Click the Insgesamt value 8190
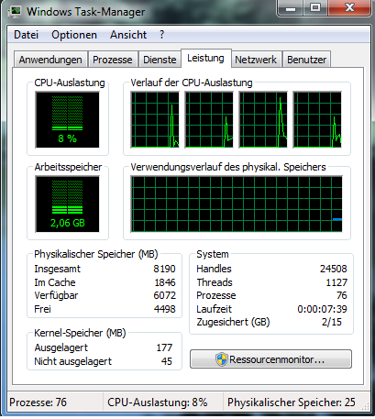The height and width of the screenshot is (419, 375). coord(164,269)
